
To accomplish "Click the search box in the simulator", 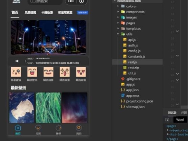I will [x=45, y=2].
